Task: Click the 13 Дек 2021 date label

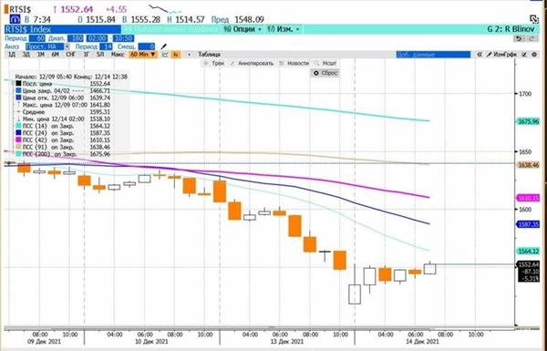Action: pos(287,341)
